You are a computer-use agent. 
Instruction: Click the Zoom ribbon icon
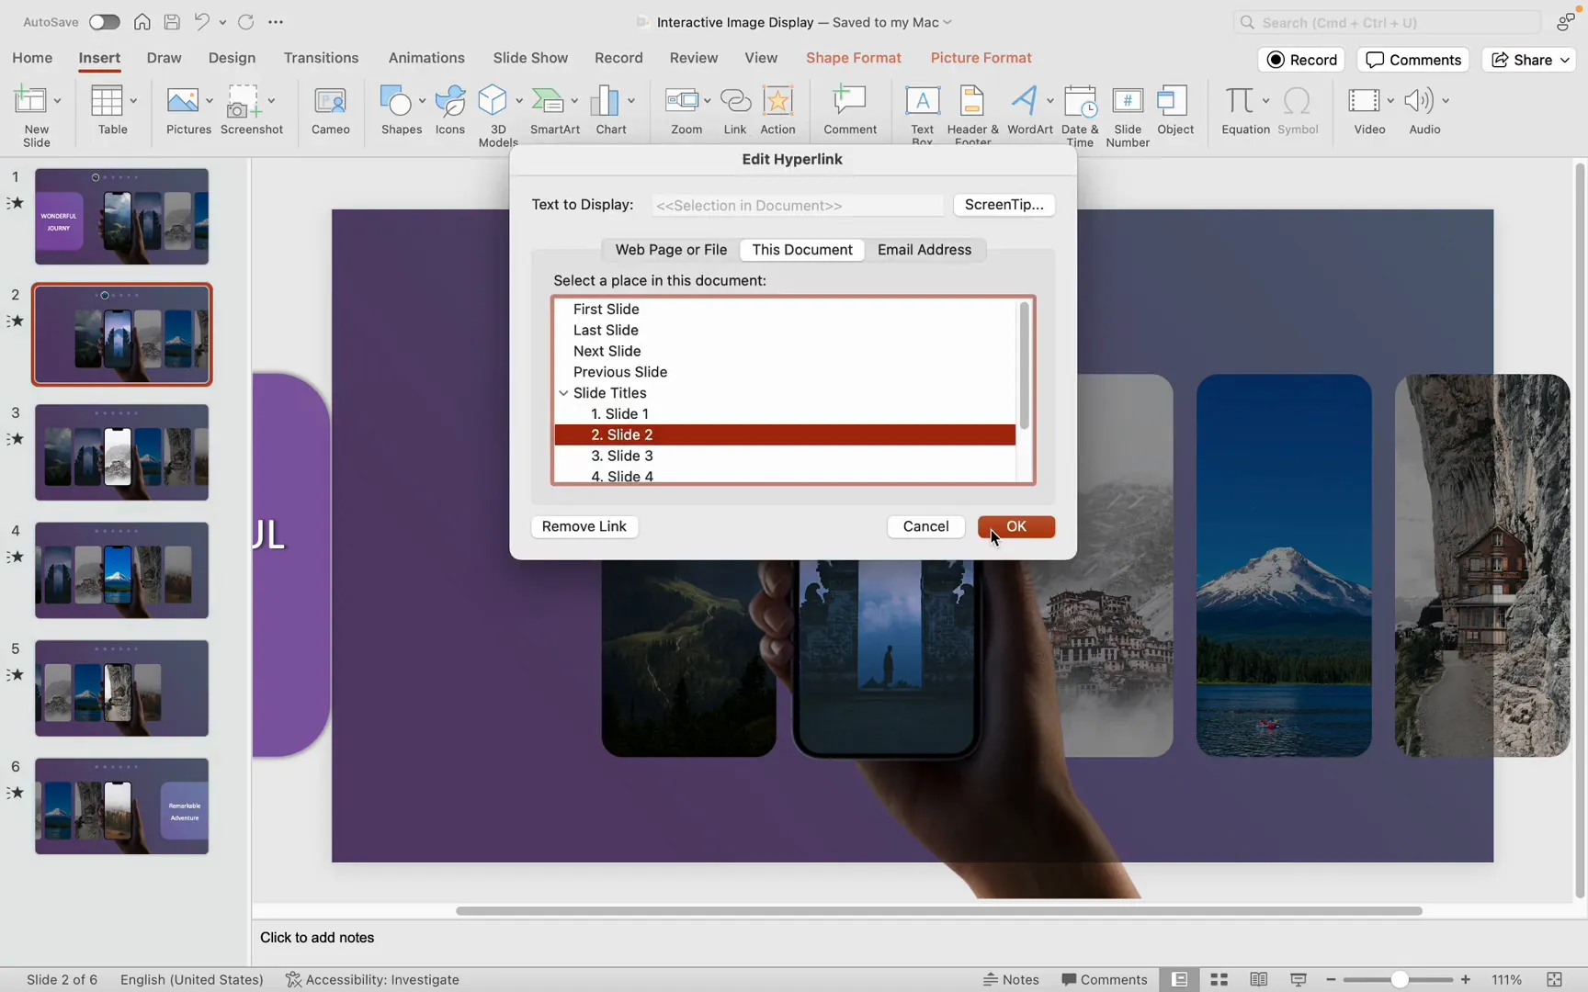point(682,101)
